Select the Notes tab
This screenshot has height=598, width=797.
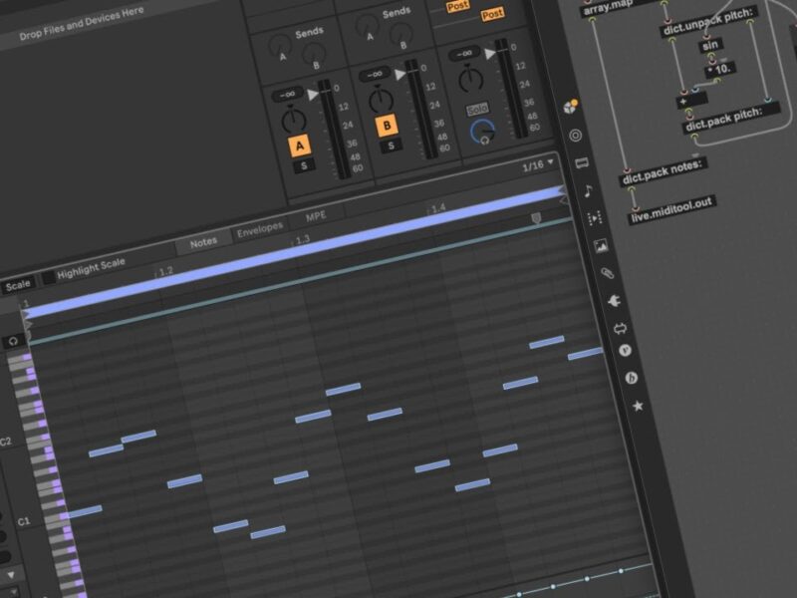[x=203, y=241]
